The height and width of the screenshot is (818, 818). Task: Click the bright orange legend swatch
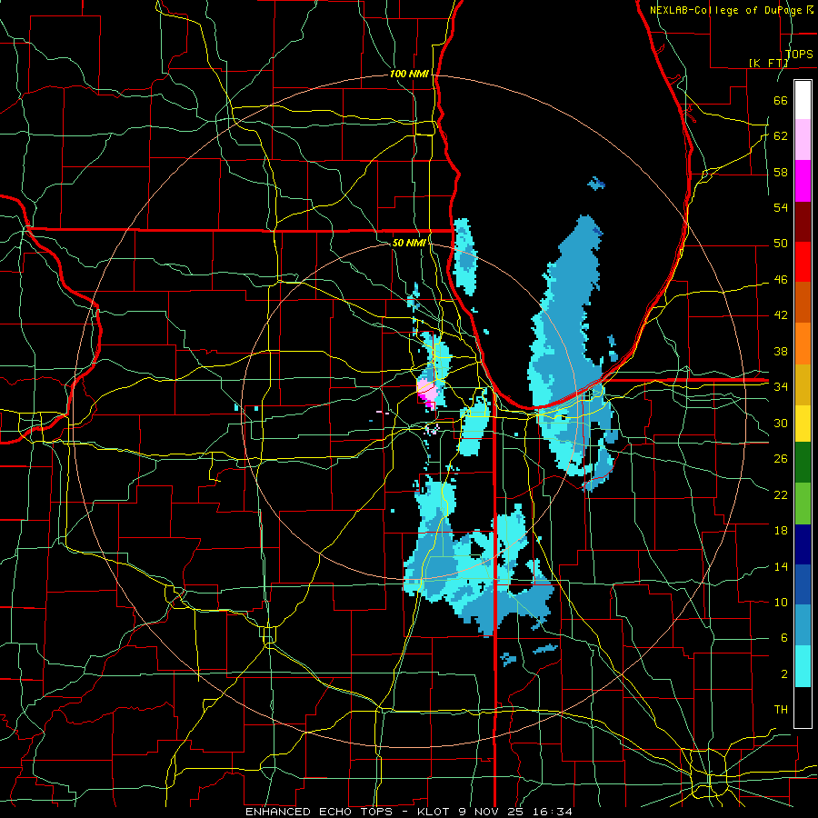pyautogui.click(x=803, y=344)
